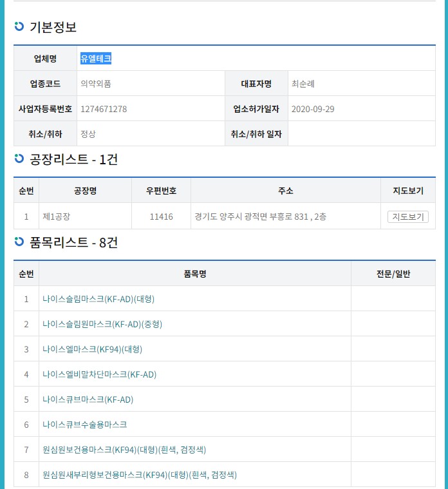Viewport: 448px width, 489px height.
Task: Open product link 나이스슬림원마스크(KF-AD)(중형)
Action: pos(102,324)
